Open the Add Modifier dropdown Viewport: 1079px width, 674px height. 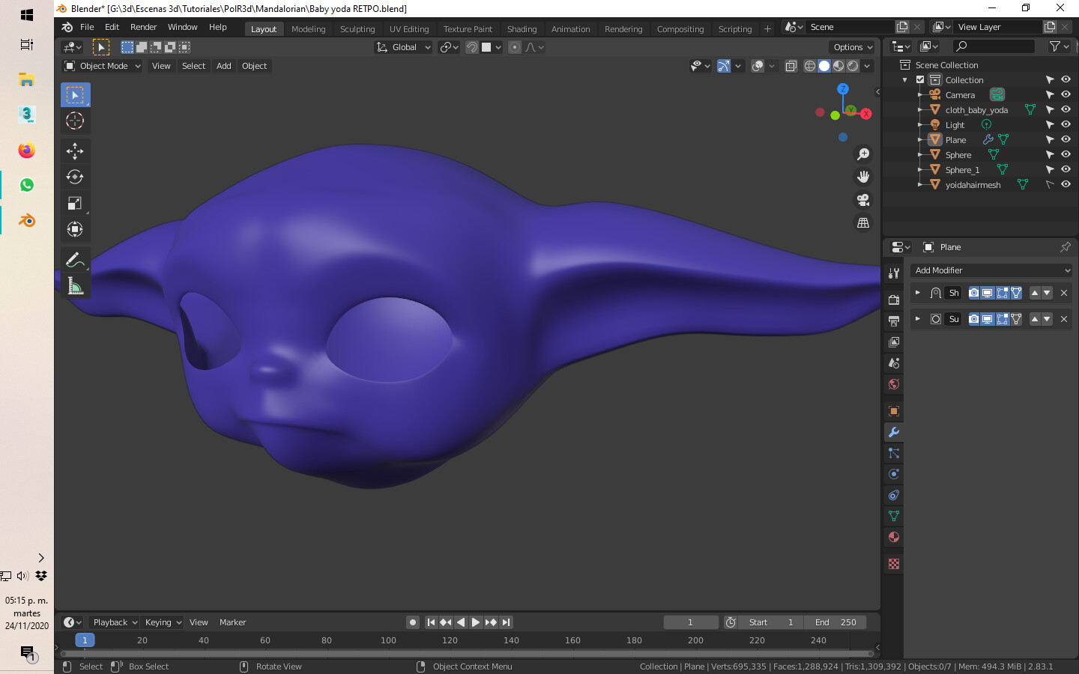pos(991,270)
